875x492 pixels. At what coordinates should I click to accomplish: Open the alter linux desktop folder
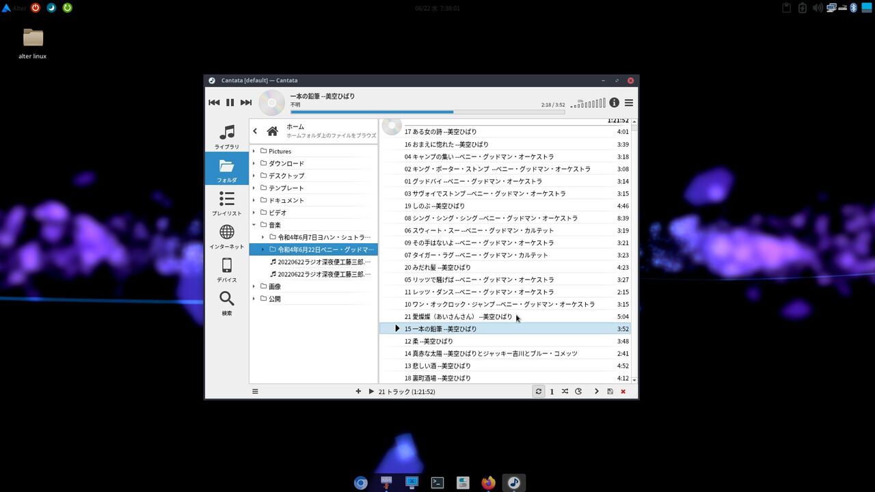[33, 43]
